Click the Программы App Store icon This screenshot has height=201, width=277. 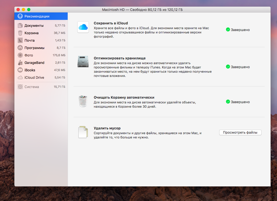click(20, 48)
